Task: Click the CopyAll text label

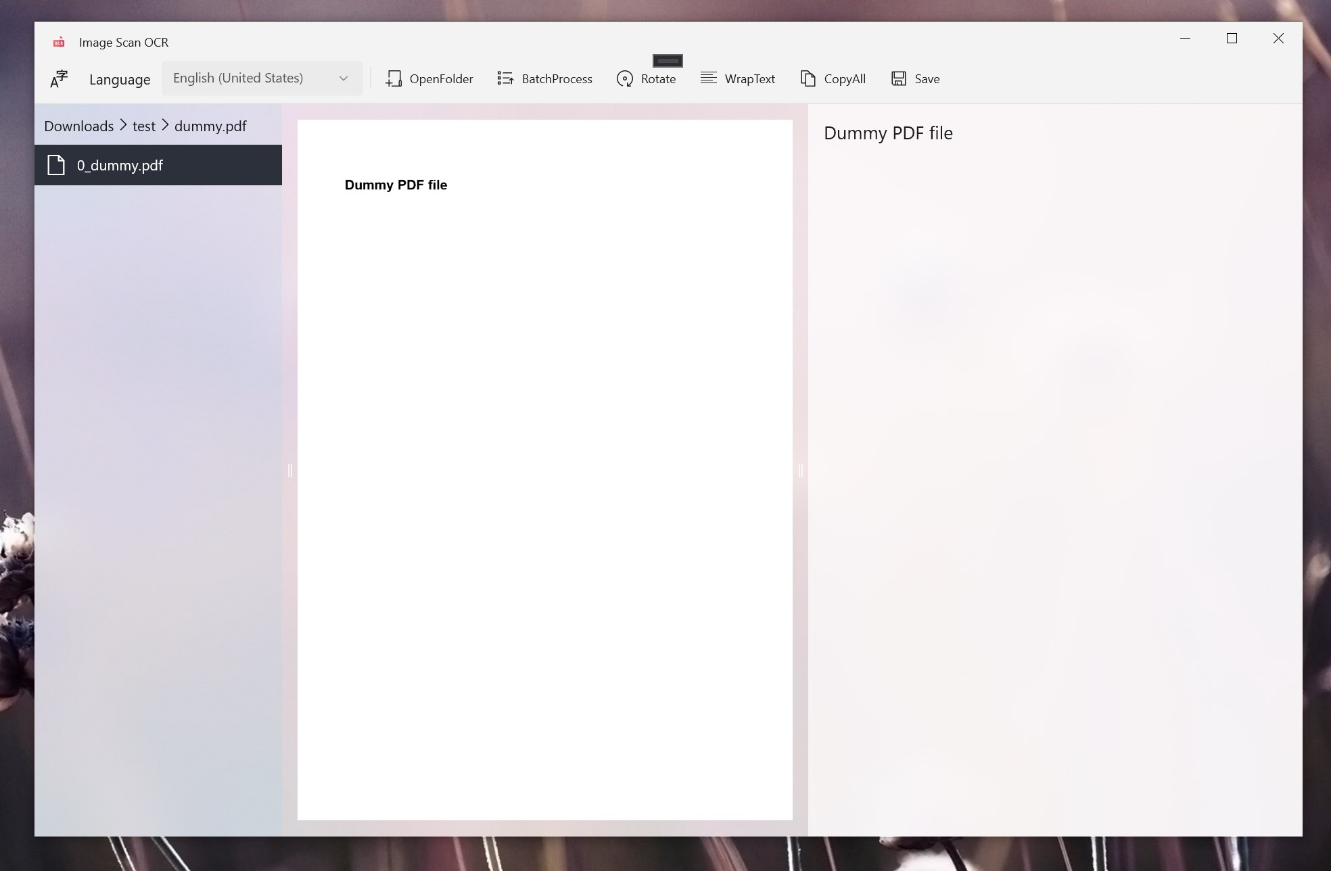Action: 845,79
